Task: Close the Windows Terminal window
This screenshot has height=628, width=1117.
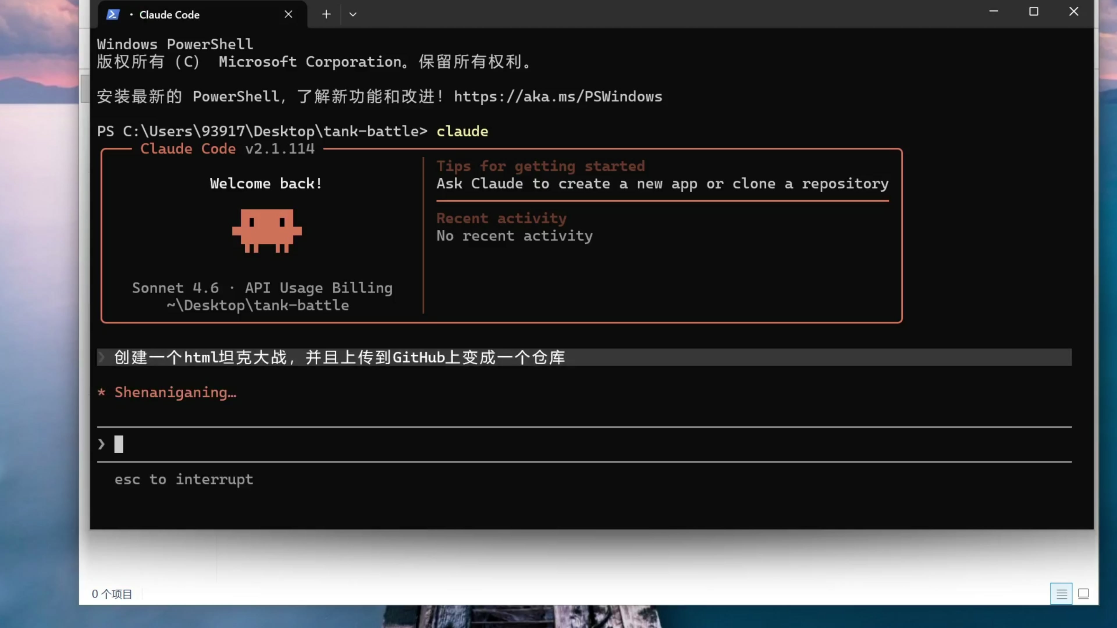Action: pyautogui.click(x=1074, y=11)
